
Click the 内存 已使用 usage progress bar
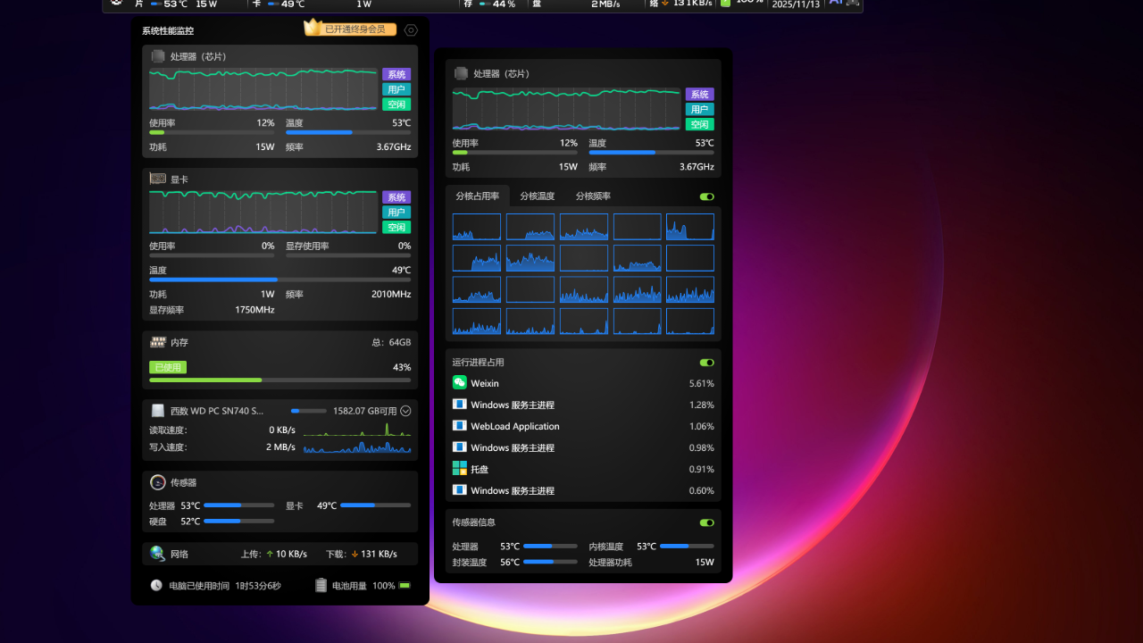(x=279, y=380)
